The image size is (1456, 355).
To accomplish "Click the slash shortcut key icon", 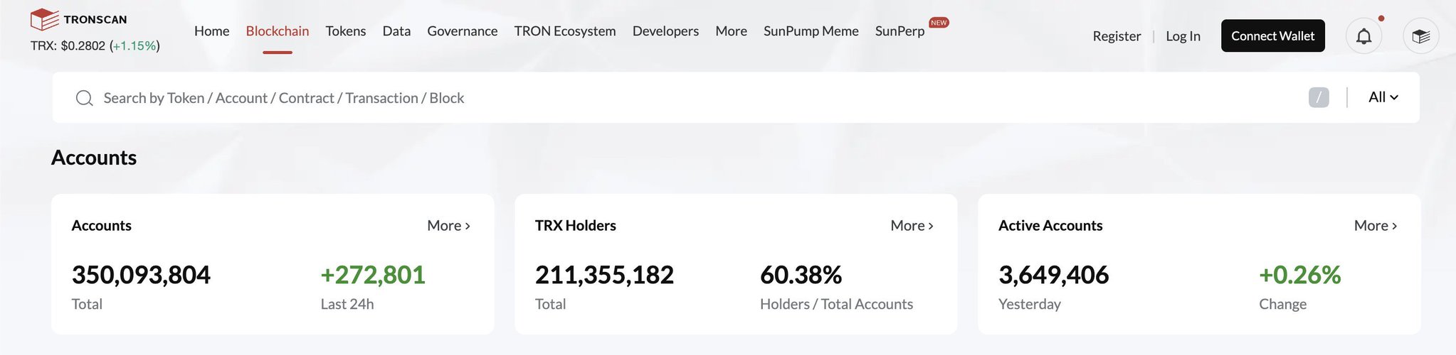I will [1318, 97].
